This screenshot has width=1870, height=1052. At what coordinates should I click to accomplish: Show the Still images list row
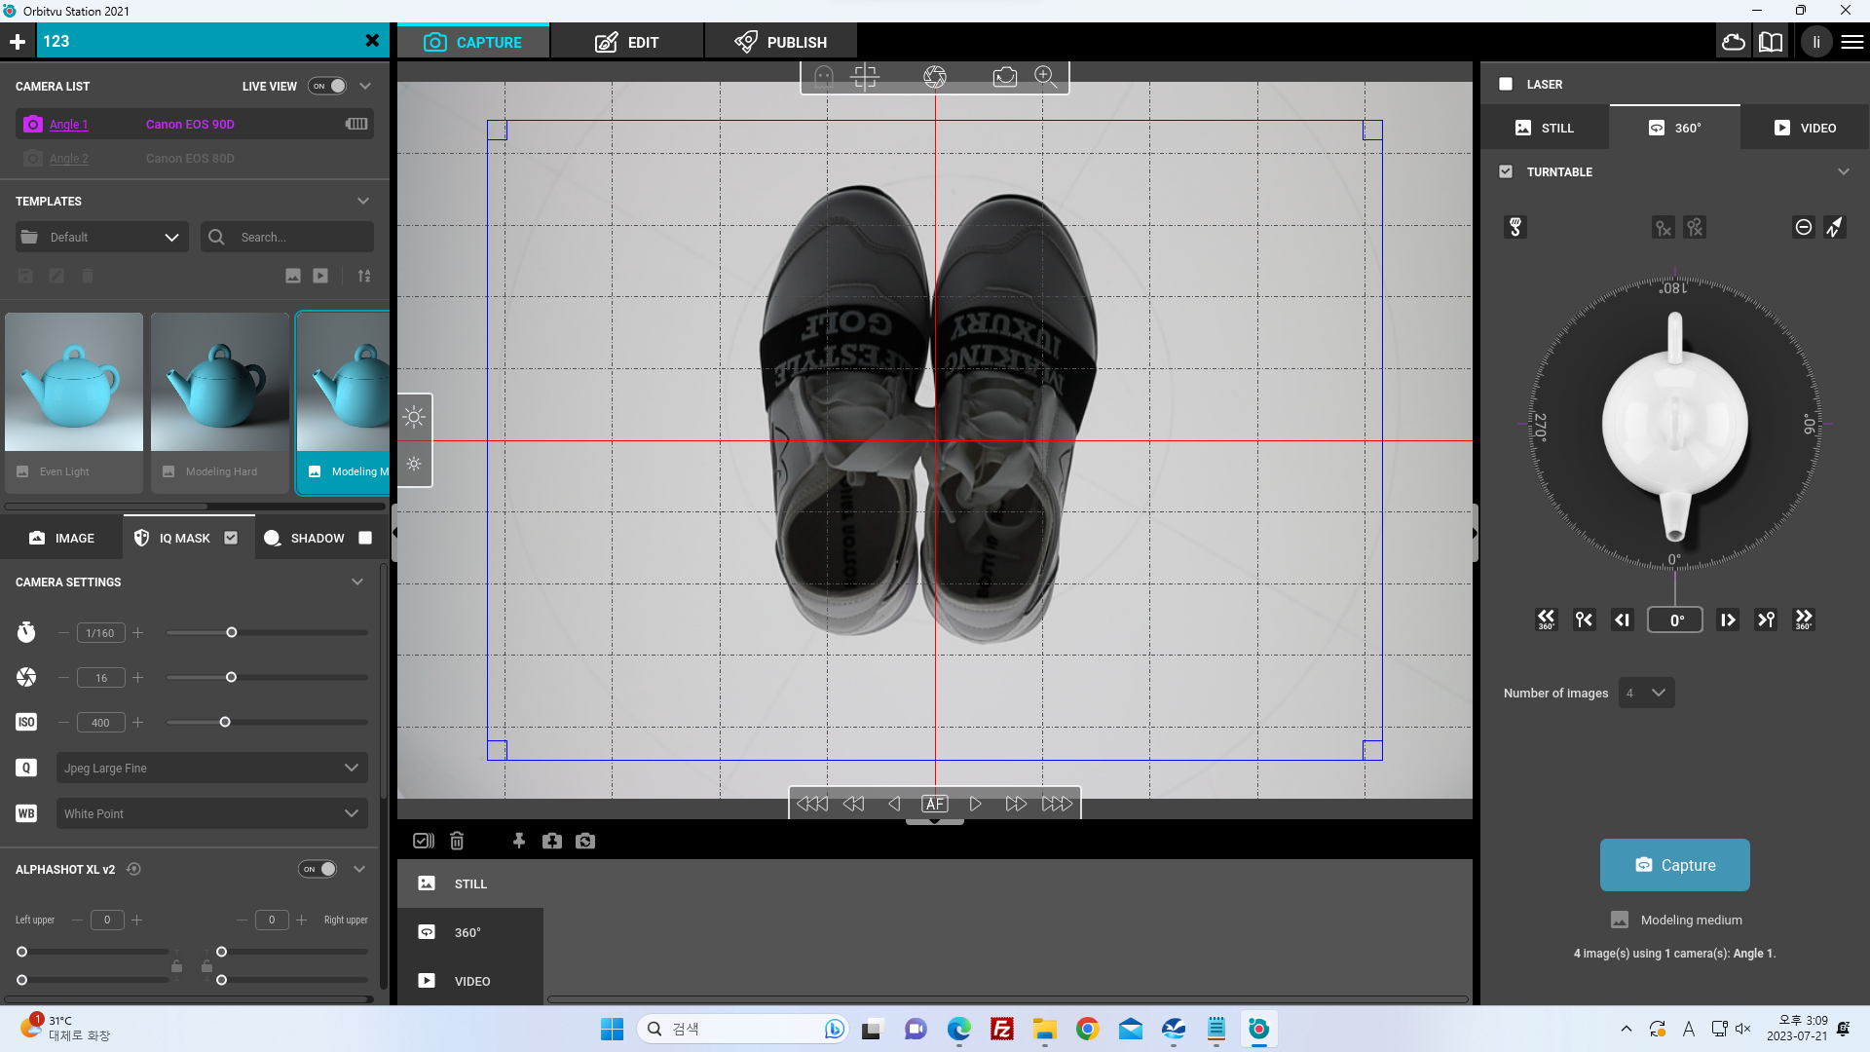click(470, 883)
